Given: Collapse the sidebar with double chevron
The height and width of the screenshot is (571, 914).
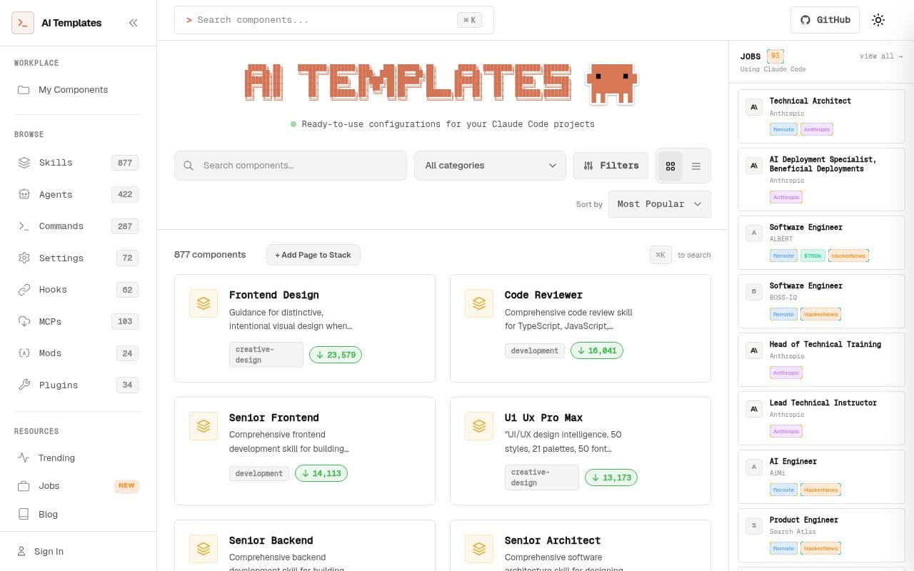Looking at the screenshot, I should (x=133, y=23).
